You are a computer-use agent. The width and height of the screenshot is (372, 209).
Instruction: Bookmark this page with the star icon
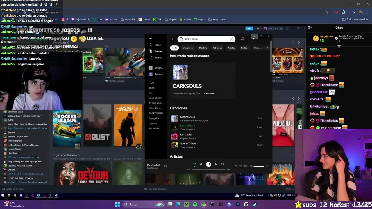point(327,12)
